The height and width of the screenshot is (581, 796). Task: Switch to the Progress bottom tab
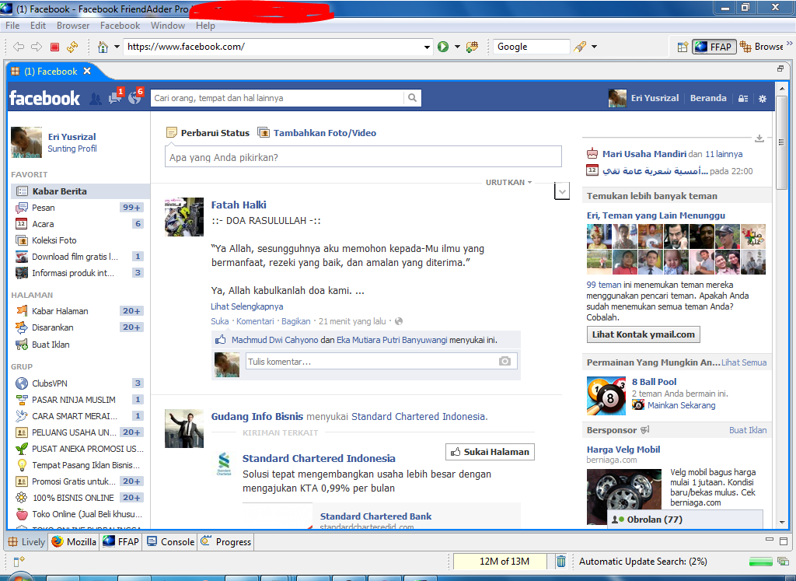(x=226, y=542)
